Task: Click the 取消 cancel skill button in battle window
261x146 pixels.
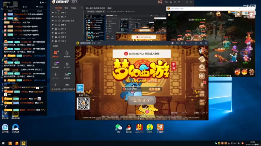Action: pos(252,72)
